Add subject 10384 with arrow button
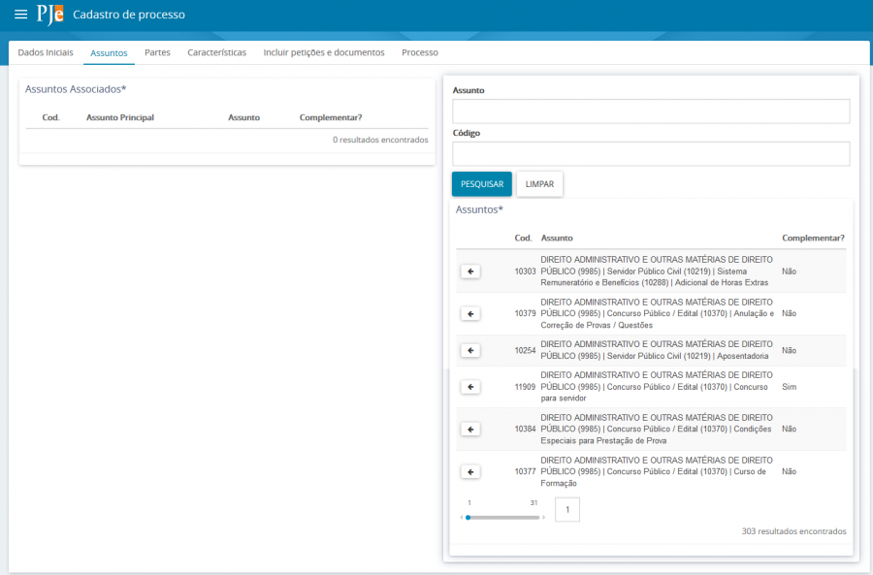The height and width of the screenshot is (575, 873). (470, 429)
